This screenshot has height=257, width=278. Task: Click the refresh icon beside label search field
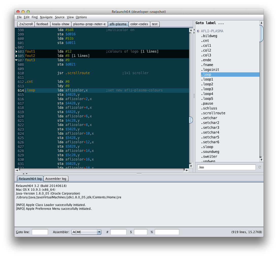click(x=260, y=167)
